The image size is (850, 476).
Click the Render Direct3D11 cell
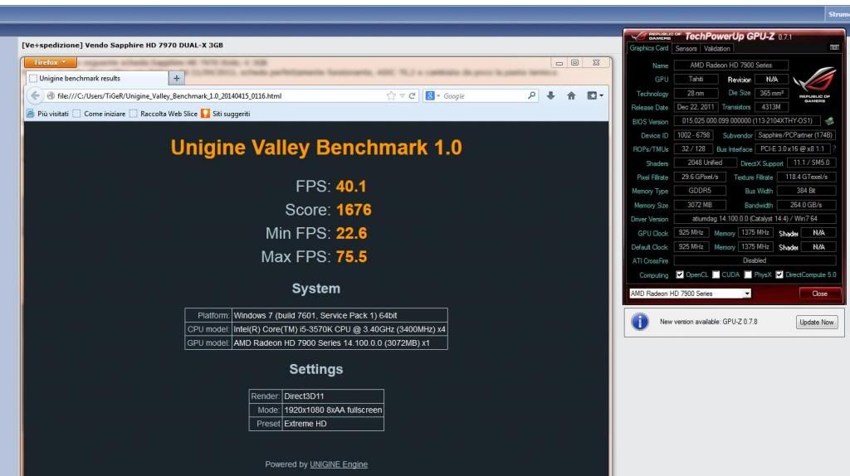tap(333, 396)
